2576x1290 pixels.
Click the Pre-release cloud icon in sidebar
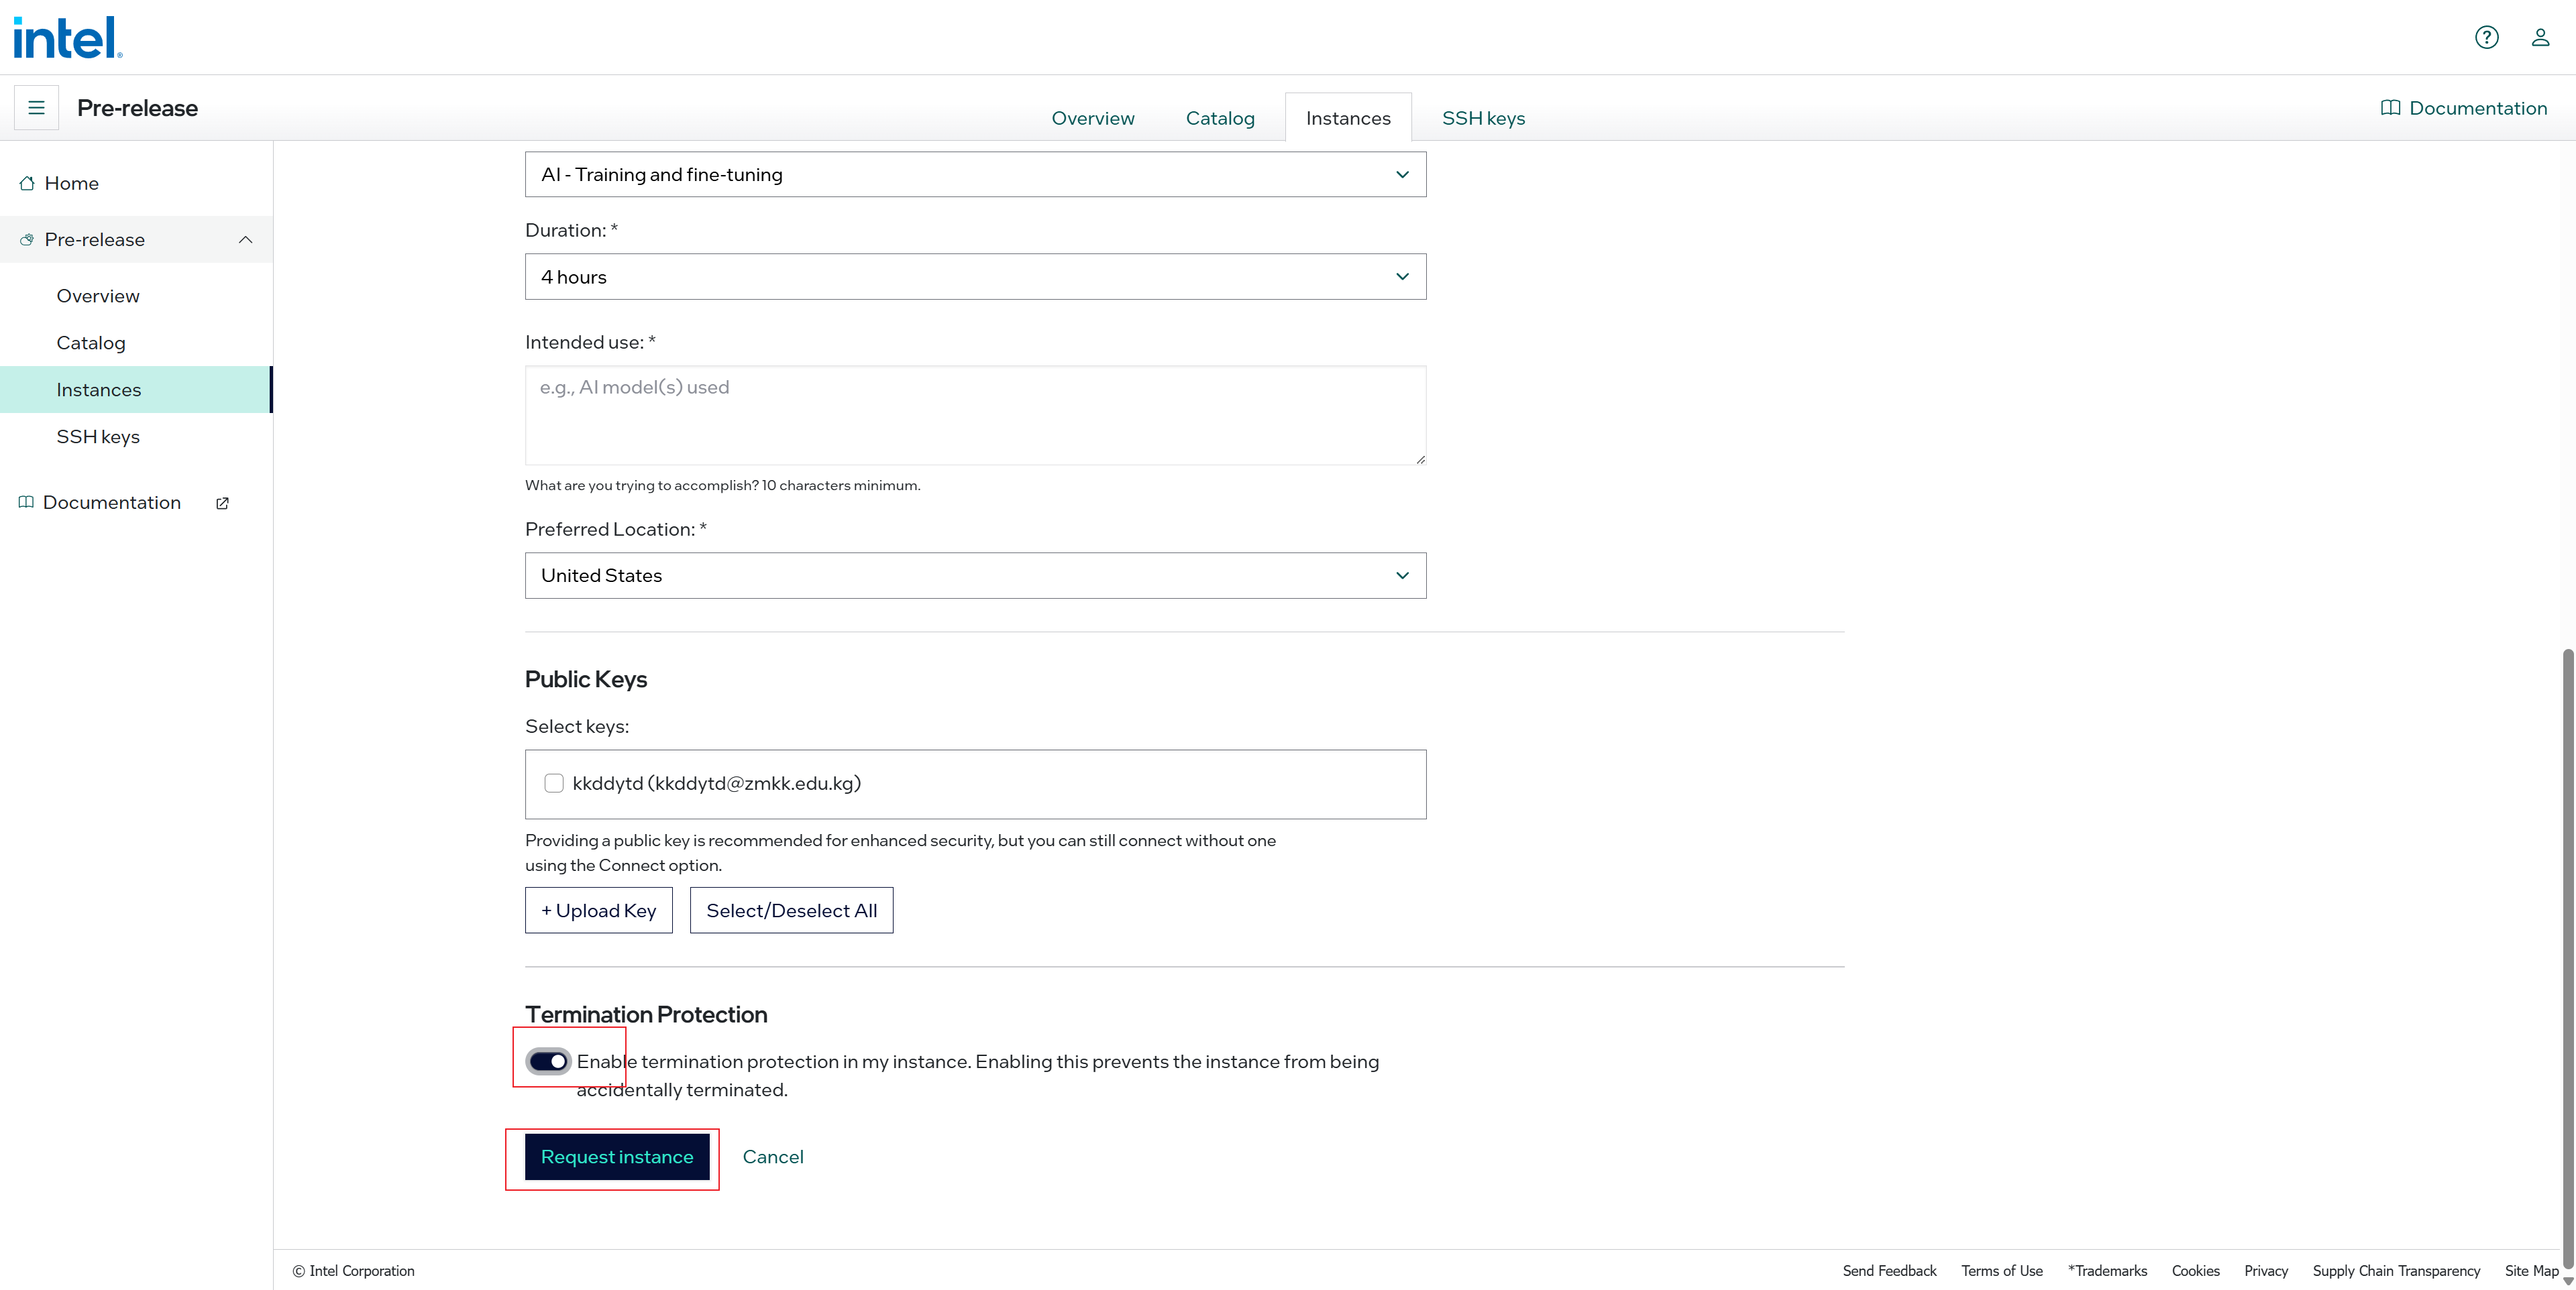tap(27, 240)
